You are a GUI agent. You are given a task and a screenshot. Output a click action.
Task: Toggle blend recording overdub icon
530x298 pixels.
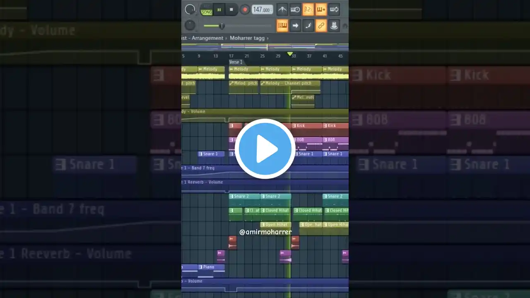[x=321, y=9]
